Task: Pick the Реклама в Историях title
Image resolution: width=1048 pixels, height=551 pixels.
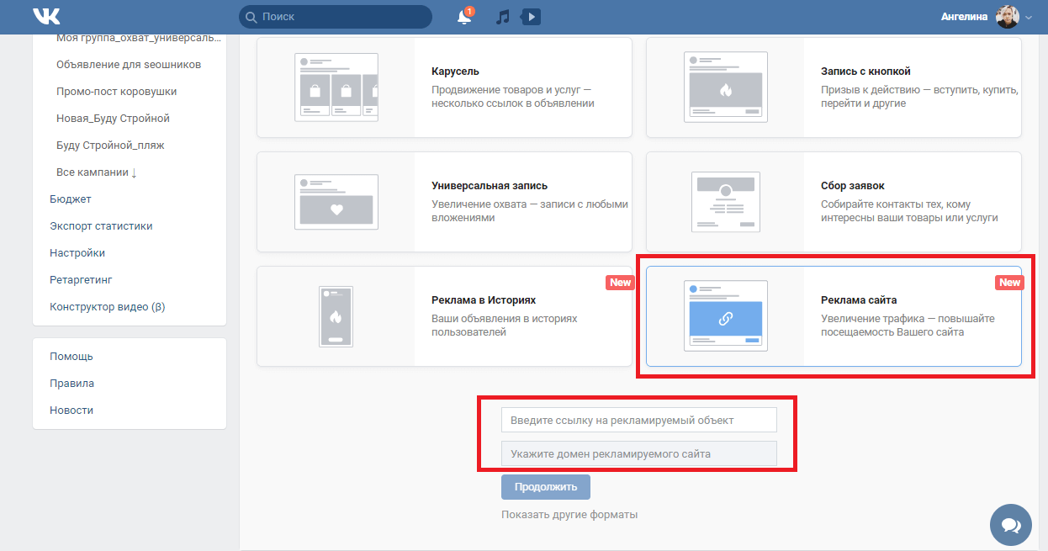Action: click(x=484, y=300)
